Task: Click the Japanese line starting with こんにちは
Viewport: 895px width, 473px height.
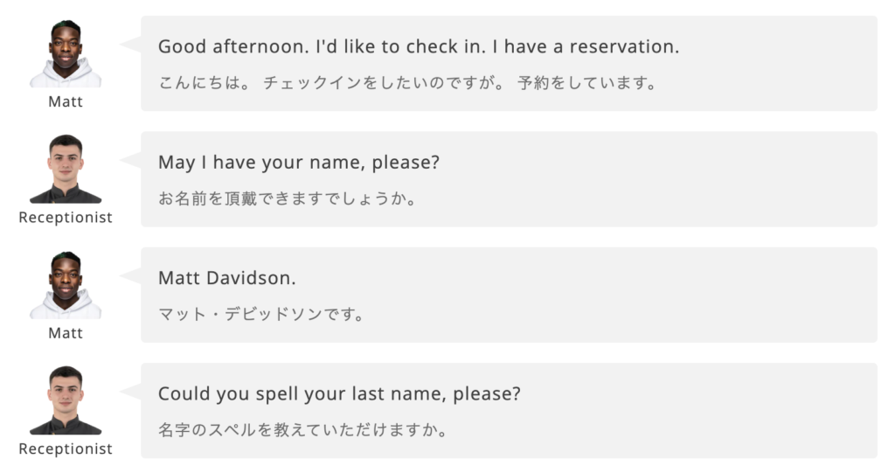Action: [x=406, y=84]
